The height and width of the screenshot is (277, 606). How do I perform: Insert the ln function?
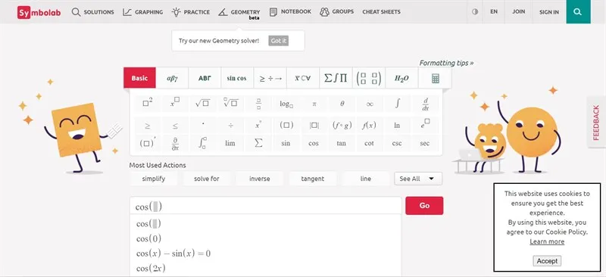point(397,126)
